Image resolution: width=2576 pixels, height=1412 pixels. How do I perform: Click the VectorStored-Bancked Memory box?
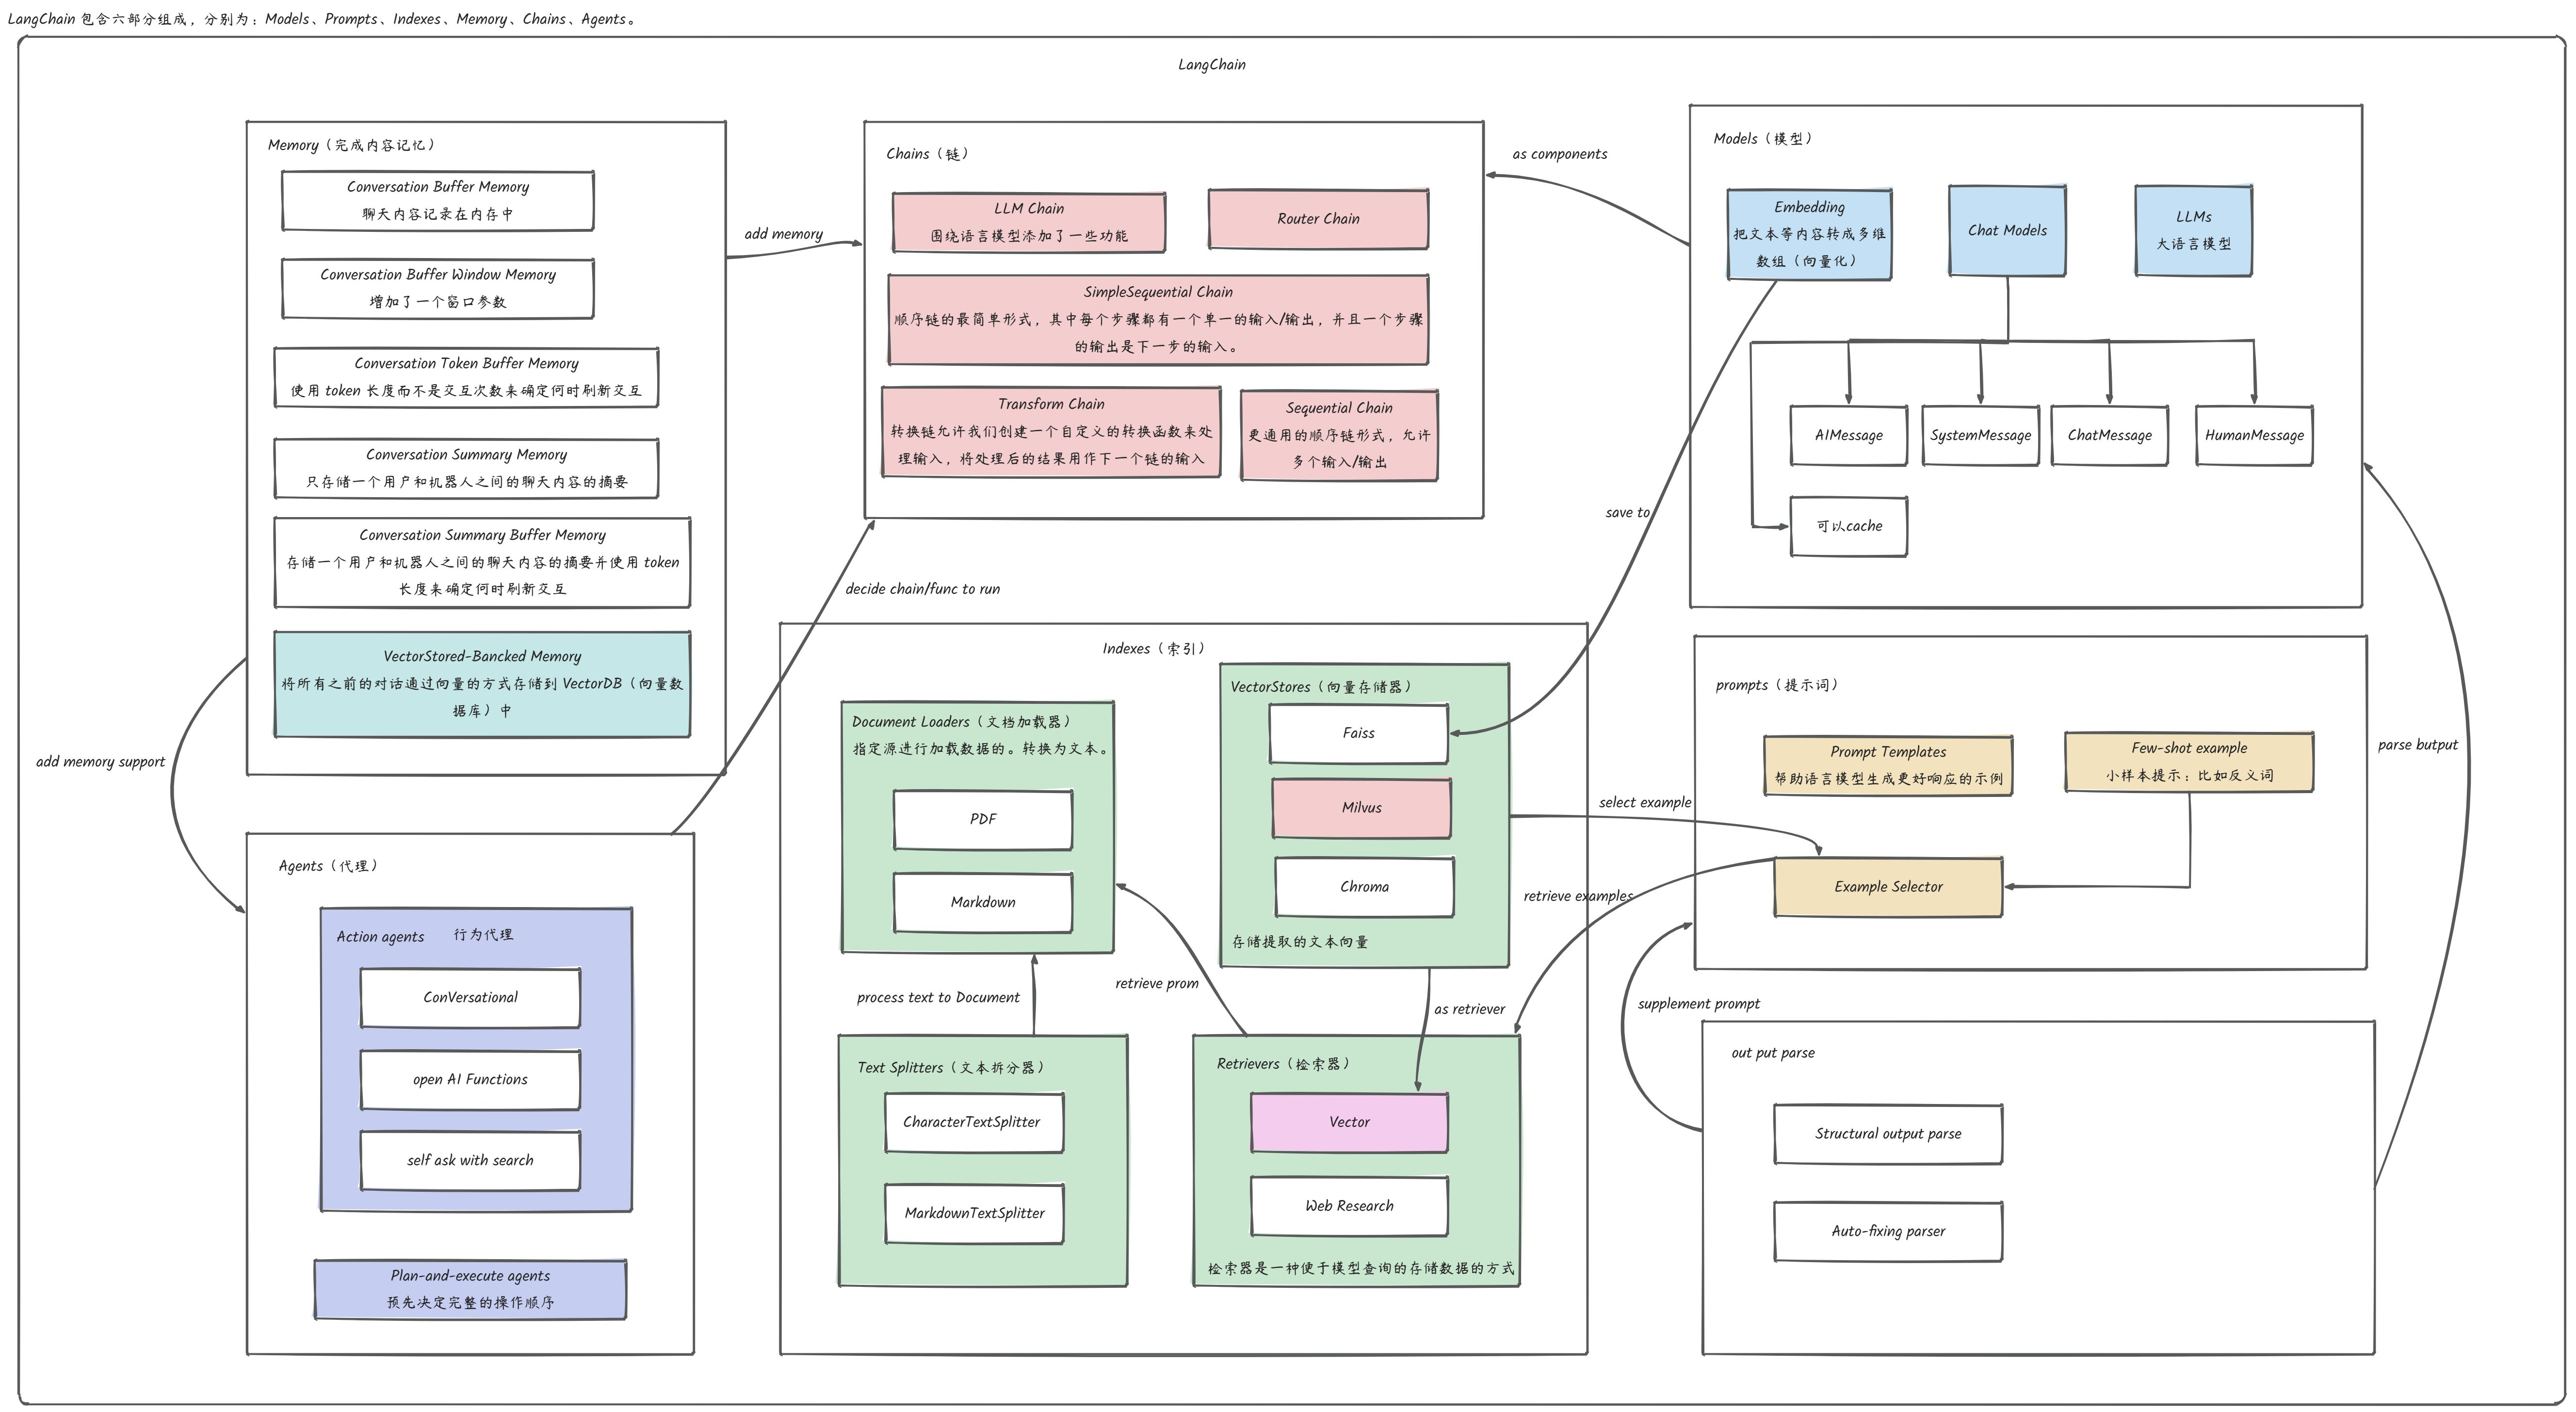tap(482, 684)
